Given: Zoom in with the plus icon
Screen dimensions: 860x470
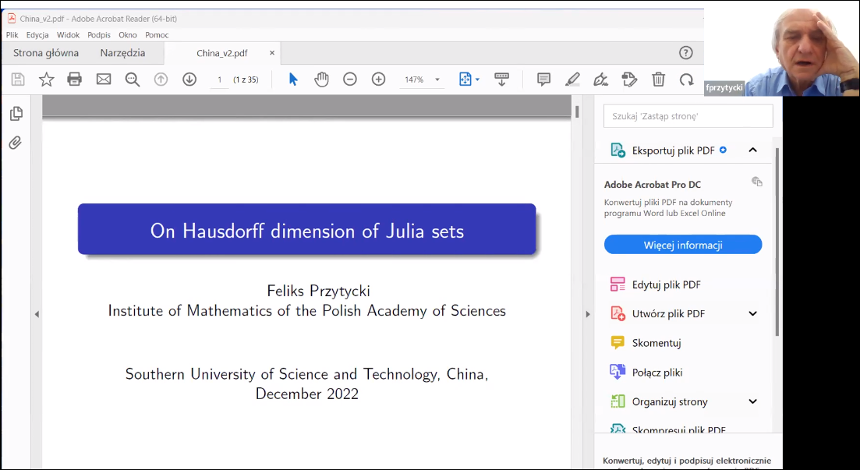Looking at the screenshot, I should point(379,79).
